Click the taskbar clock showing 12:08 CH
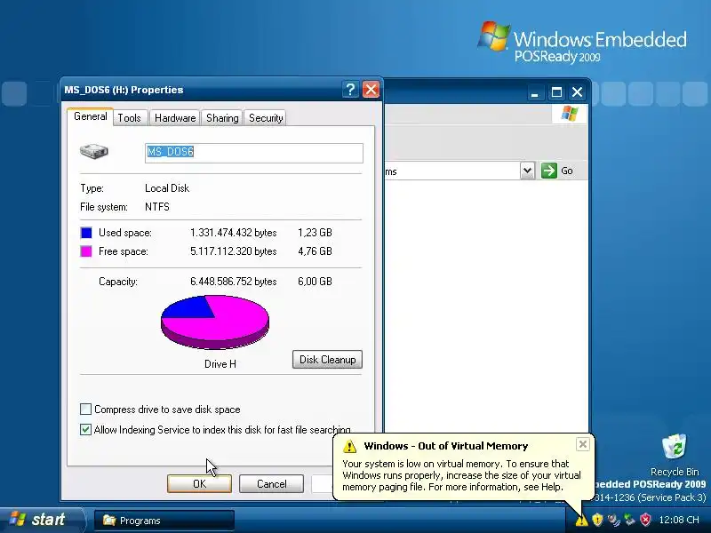This screenshot has height=533, width=711. [x=679, y=520]
